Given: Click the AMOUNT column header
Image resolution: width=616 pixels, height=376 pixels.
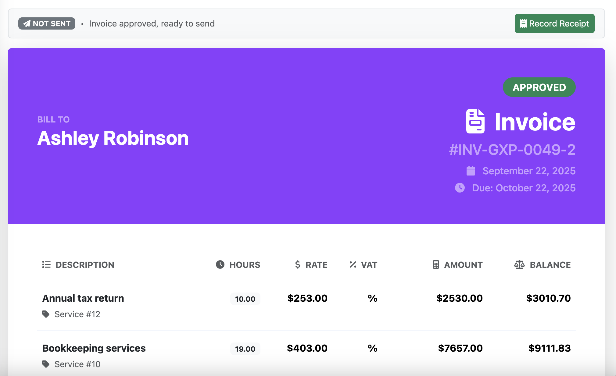Looking at the screenshot, I should [463, 264].
